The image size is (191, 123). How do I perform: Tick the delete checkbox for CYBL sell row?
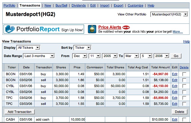pyautogui.click(x=184, y=92)
